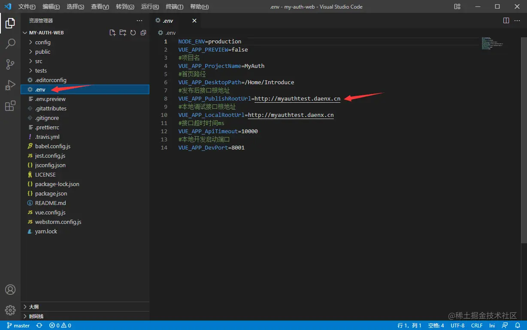
Task: Open editor more actions ellipsis
Action: click(x=518, y=21)
